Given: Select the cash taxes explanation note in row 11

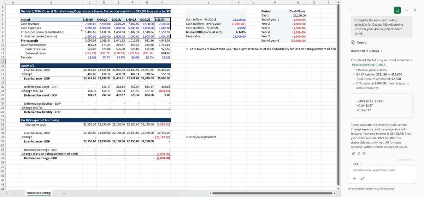Looking at the screenshot, I should pos(260,49).
